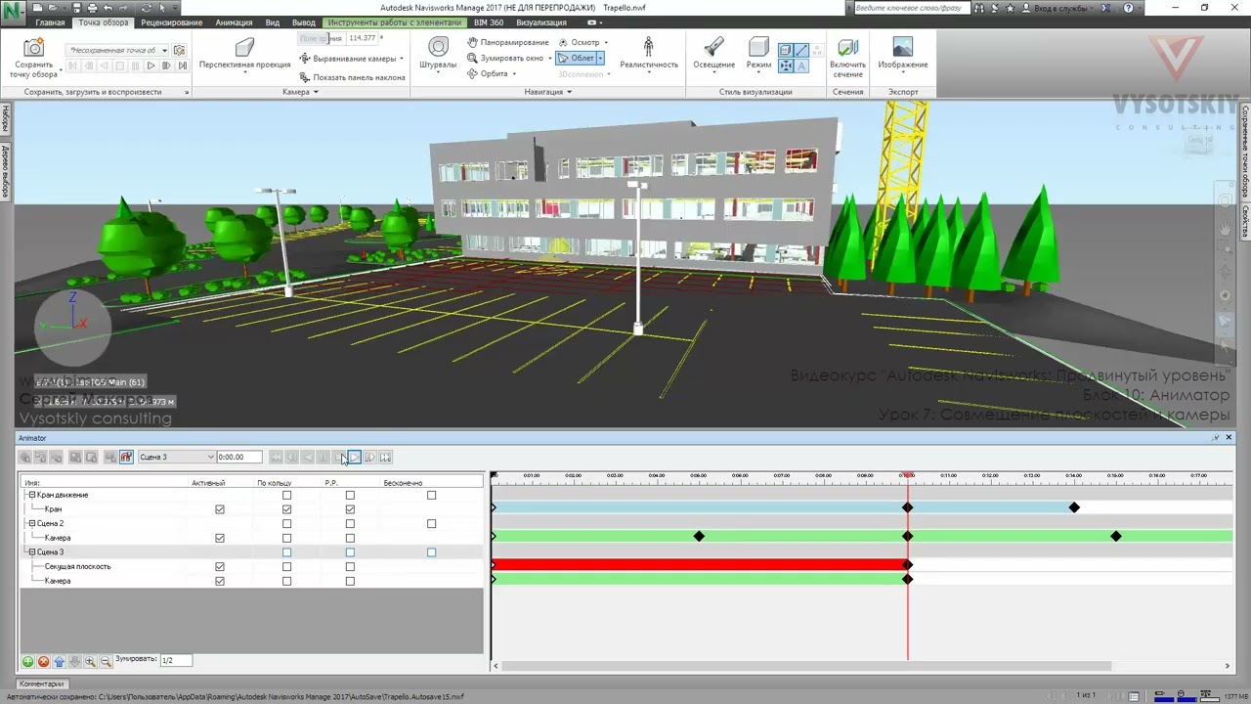
Task: Click the fast-forward to end Animator button
Action: 385,457
